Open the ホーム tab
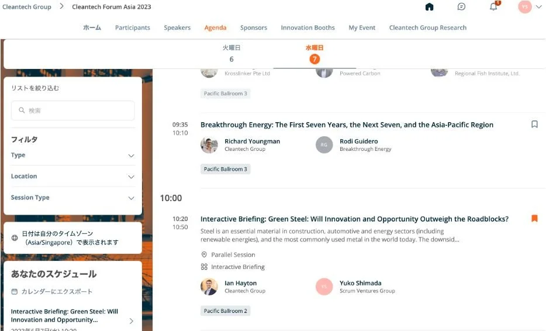 click(x=92, y=27)
